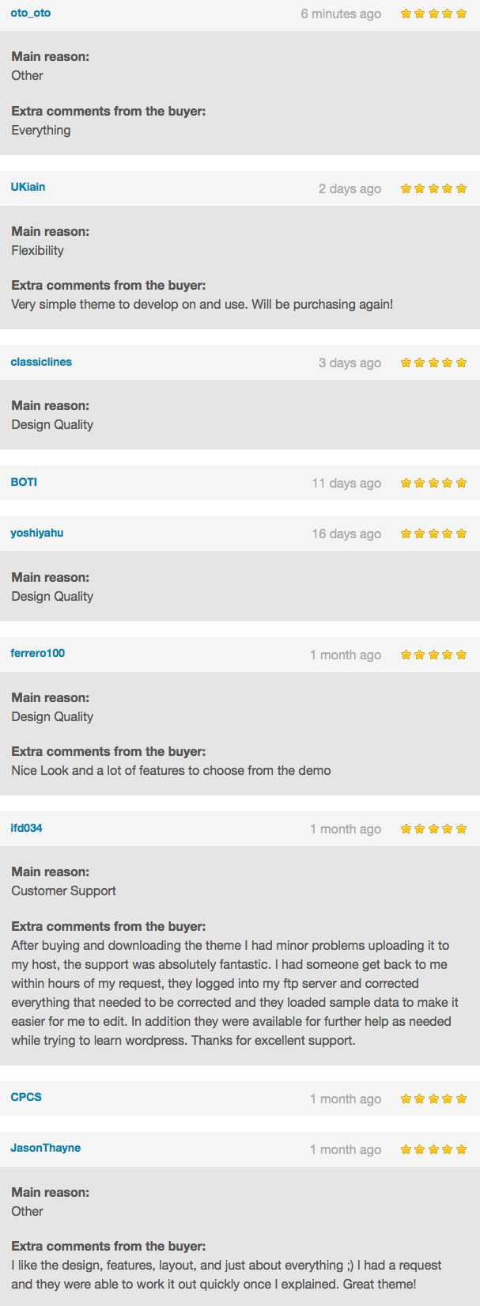Screen dimensions: 480x1306
Task: Click the '2 days ago' timestamp on UKiain's review
Action: click(x=350, y=188)
